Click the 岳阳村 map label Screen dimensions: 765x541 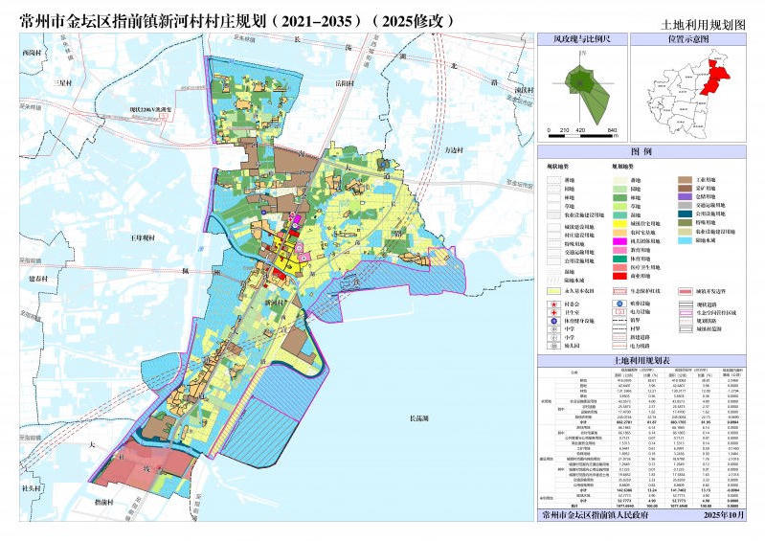tap(345, 83)
